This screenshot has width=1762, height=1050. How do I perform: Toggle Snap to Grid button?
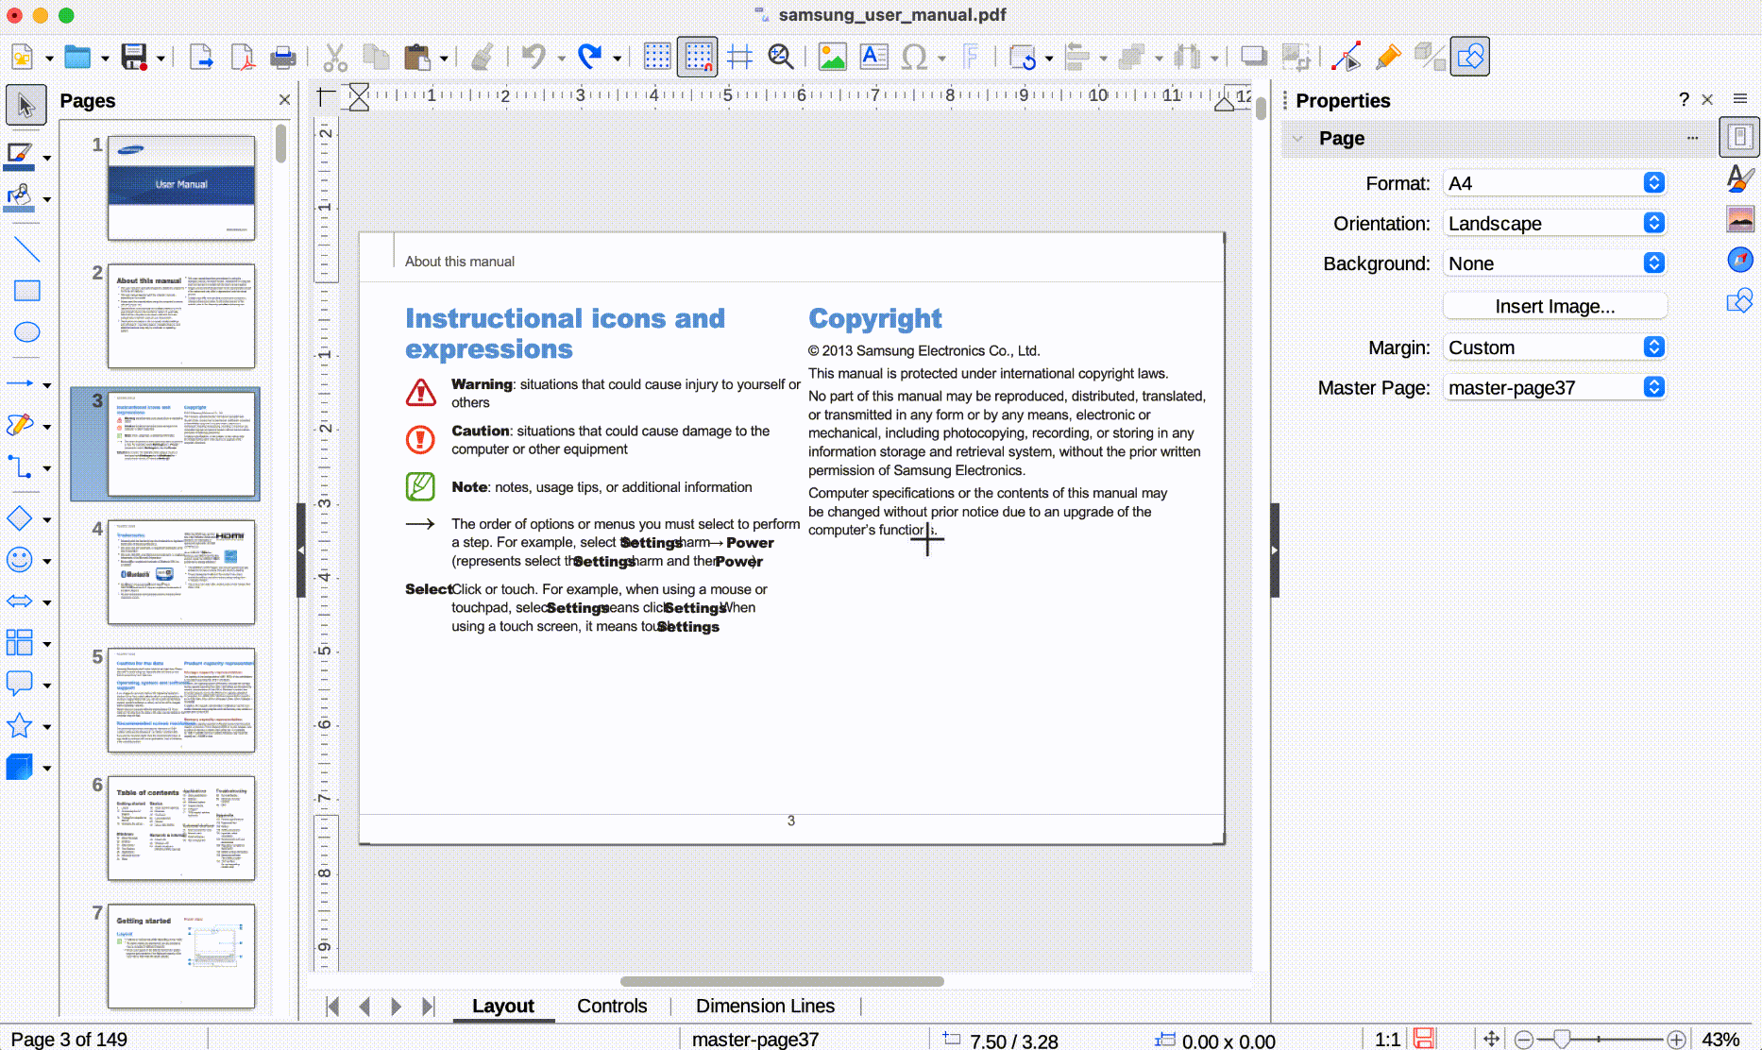coord(698,58)
